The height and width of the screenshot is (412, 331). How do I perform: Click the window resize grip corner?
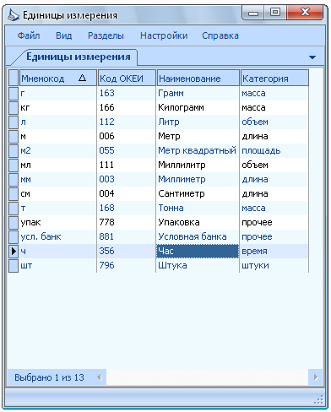click(x=319, y=399)
